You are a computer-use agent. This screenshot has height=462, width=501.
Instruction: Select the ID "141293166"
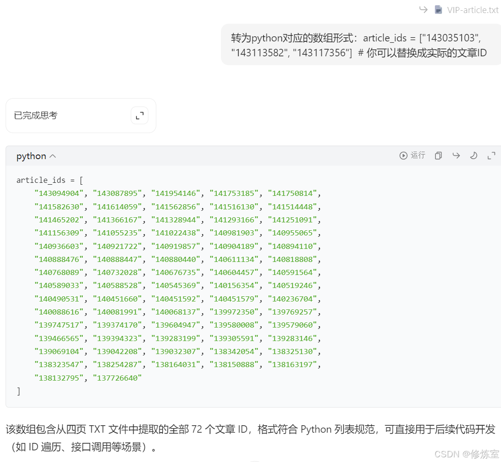click(x=234, y=220)
